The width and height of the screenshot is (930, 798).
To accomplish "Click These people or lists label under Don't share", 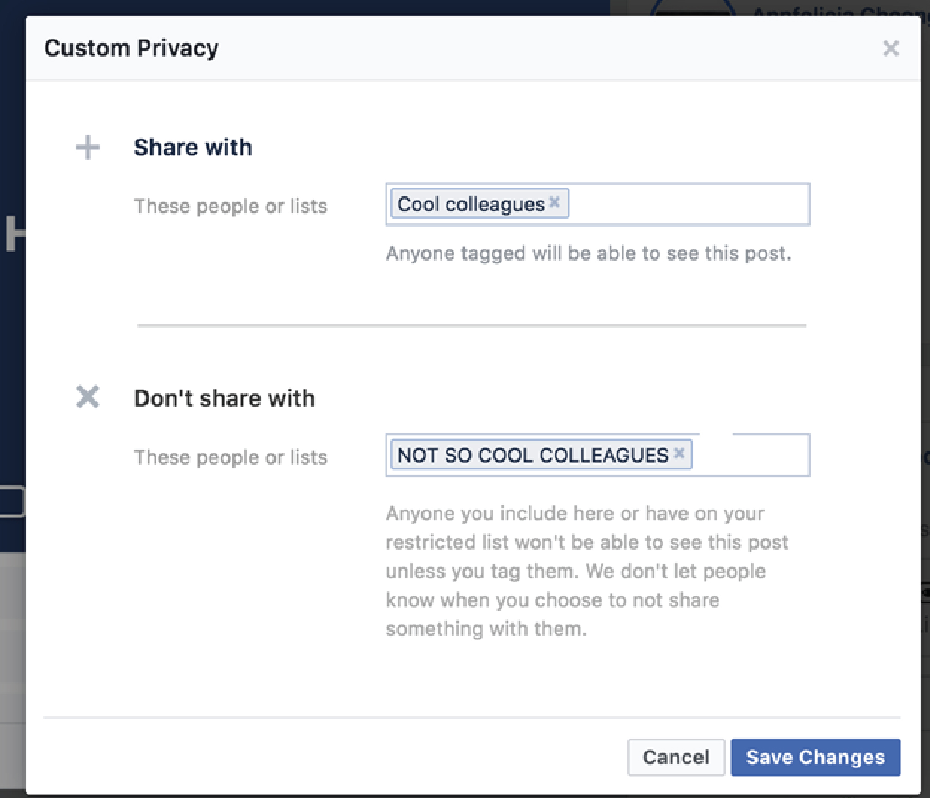I will 230,457.
